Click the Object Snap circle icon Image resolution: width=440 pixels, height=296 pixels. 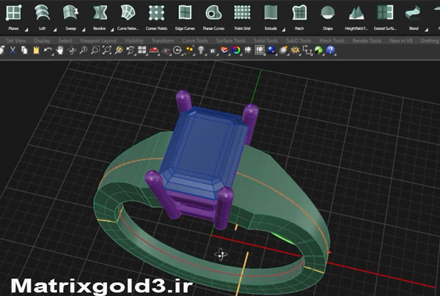pyautogui.click(x=177, y=51)
